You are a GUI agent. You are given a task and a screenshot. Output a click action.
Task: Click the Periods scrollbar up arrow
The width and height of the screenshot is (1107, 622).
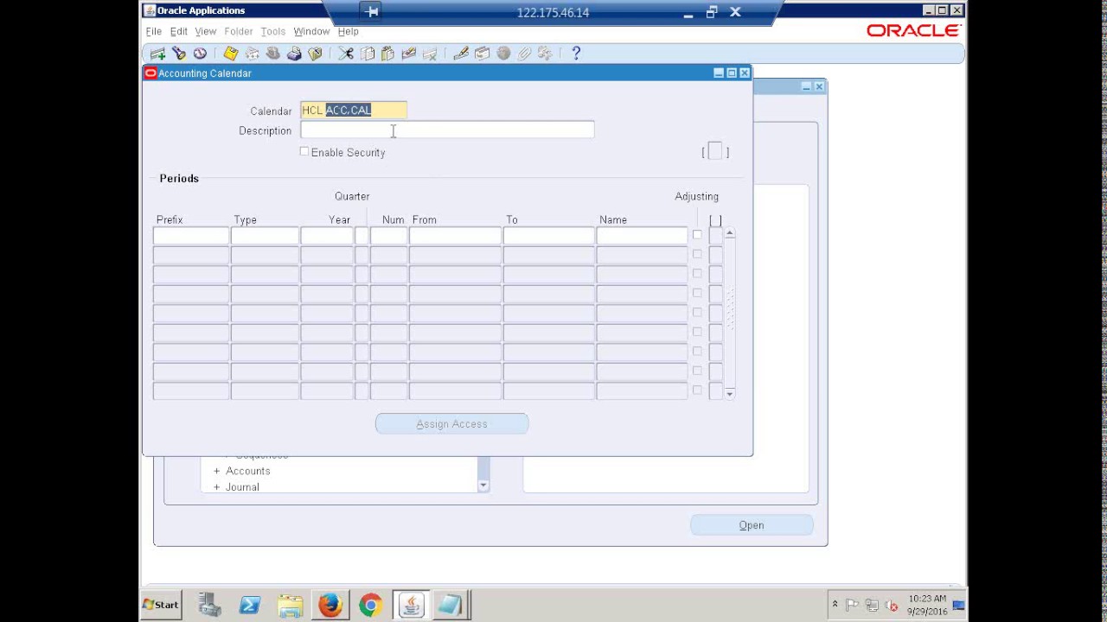(x=730, y=233)
